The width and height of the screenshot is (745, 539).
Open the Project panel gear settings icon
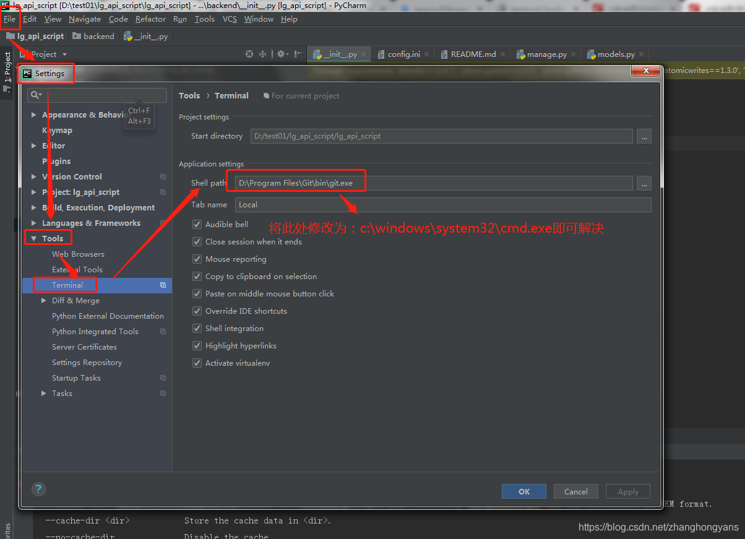[x=282, y=54]
